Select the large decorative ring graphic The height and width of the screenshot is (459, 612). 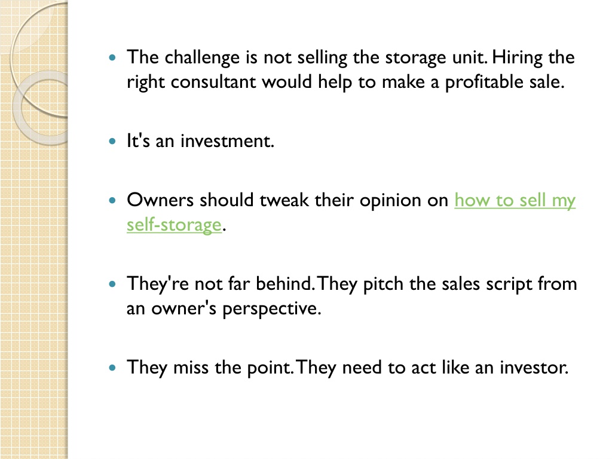click(x=39, y=59)
